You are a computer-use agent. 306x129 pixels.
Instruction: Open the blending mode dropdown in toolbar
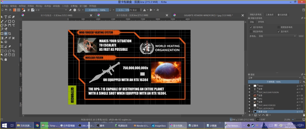51,10
